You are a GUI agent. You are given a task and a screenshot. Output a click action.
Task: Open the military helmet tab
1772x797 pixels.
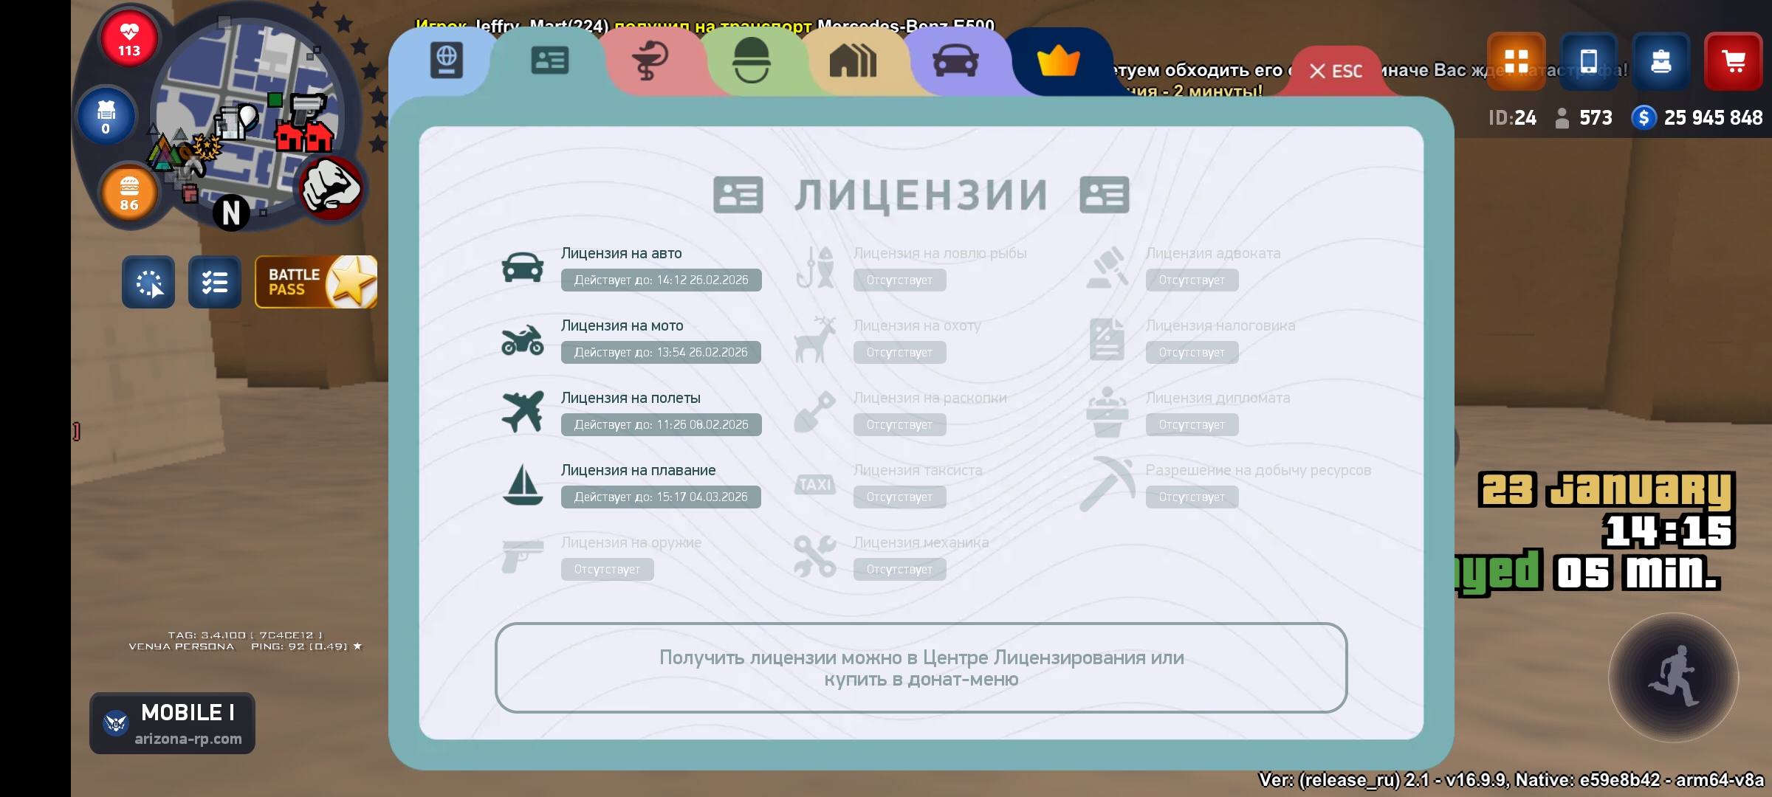click(x=752, y=61)
